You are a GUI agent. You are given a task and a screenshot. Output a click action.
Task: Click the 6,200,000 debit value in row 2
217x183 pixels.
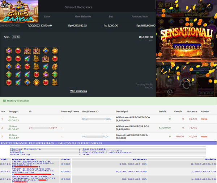165,128
